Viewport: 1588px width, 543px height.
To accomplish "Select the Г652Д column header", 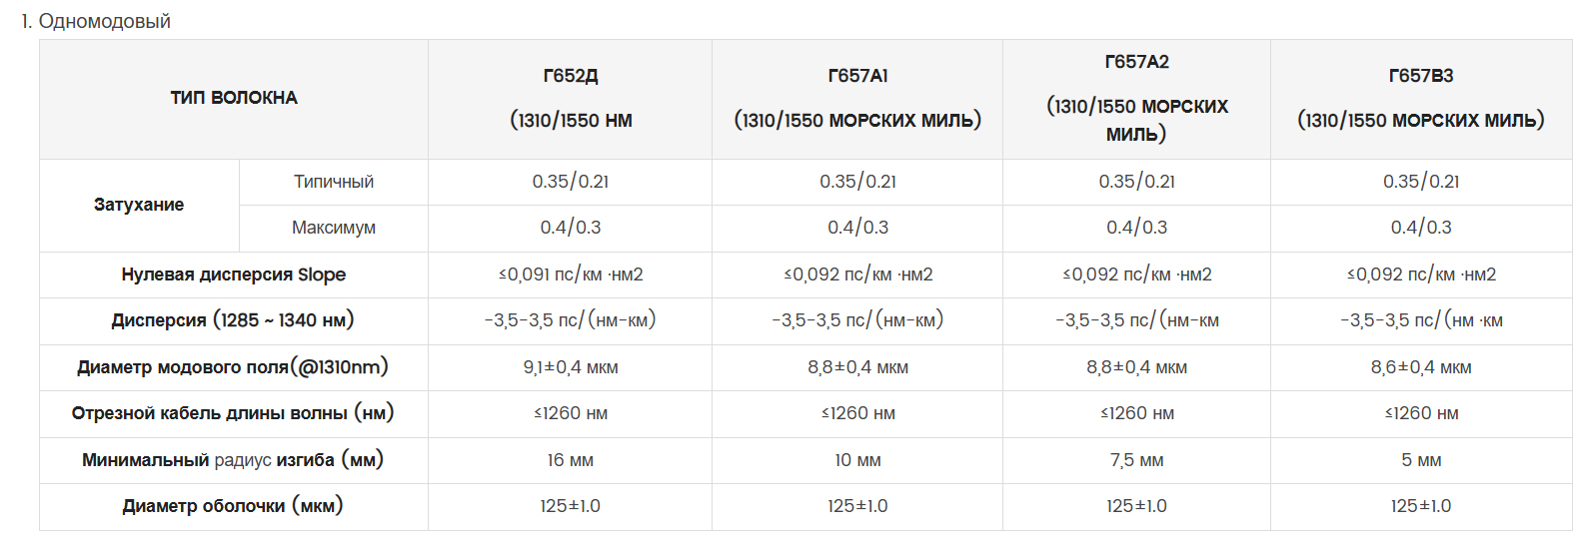I will (x=570, y=98).
